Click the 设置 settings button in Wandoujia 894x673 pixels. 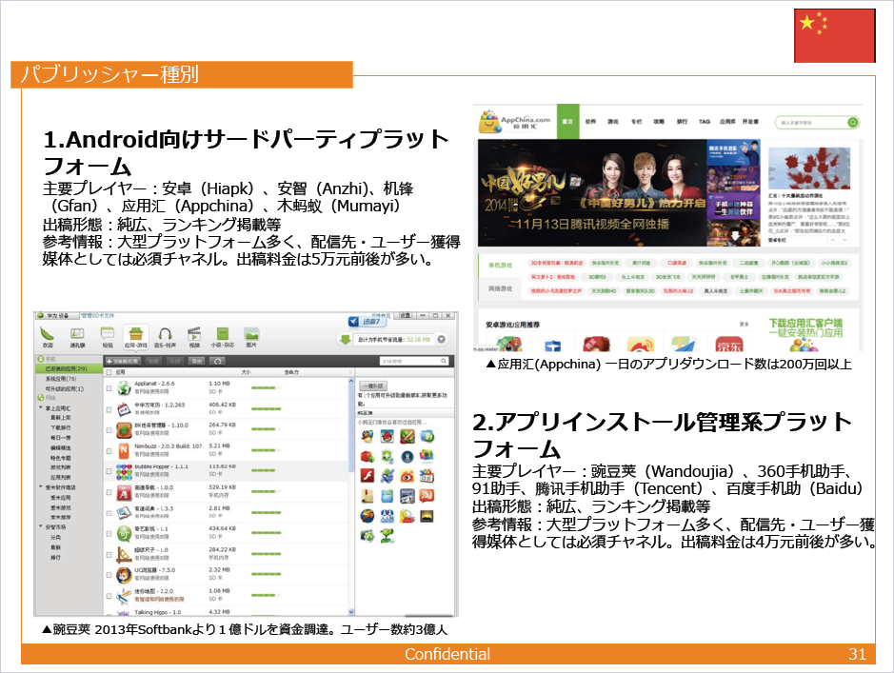tap(405, 315)
